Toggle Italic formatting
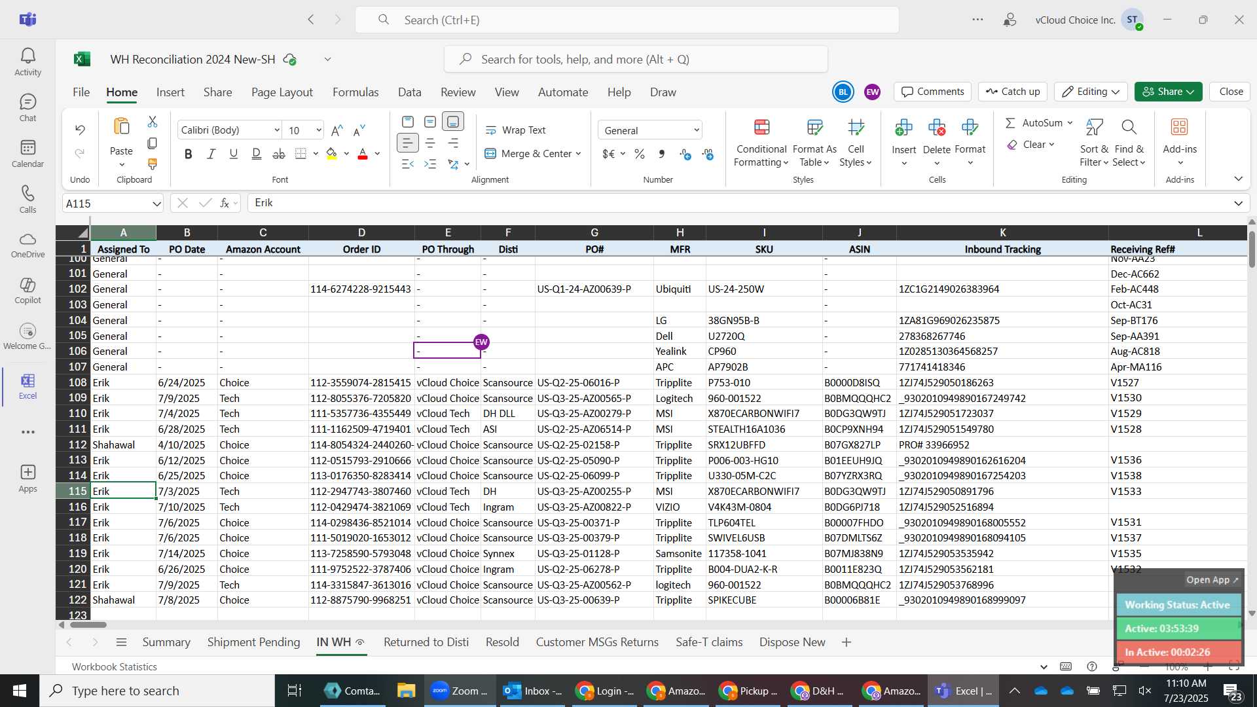The height and width of the screenshot is (707, 1257). click(211, 154)
